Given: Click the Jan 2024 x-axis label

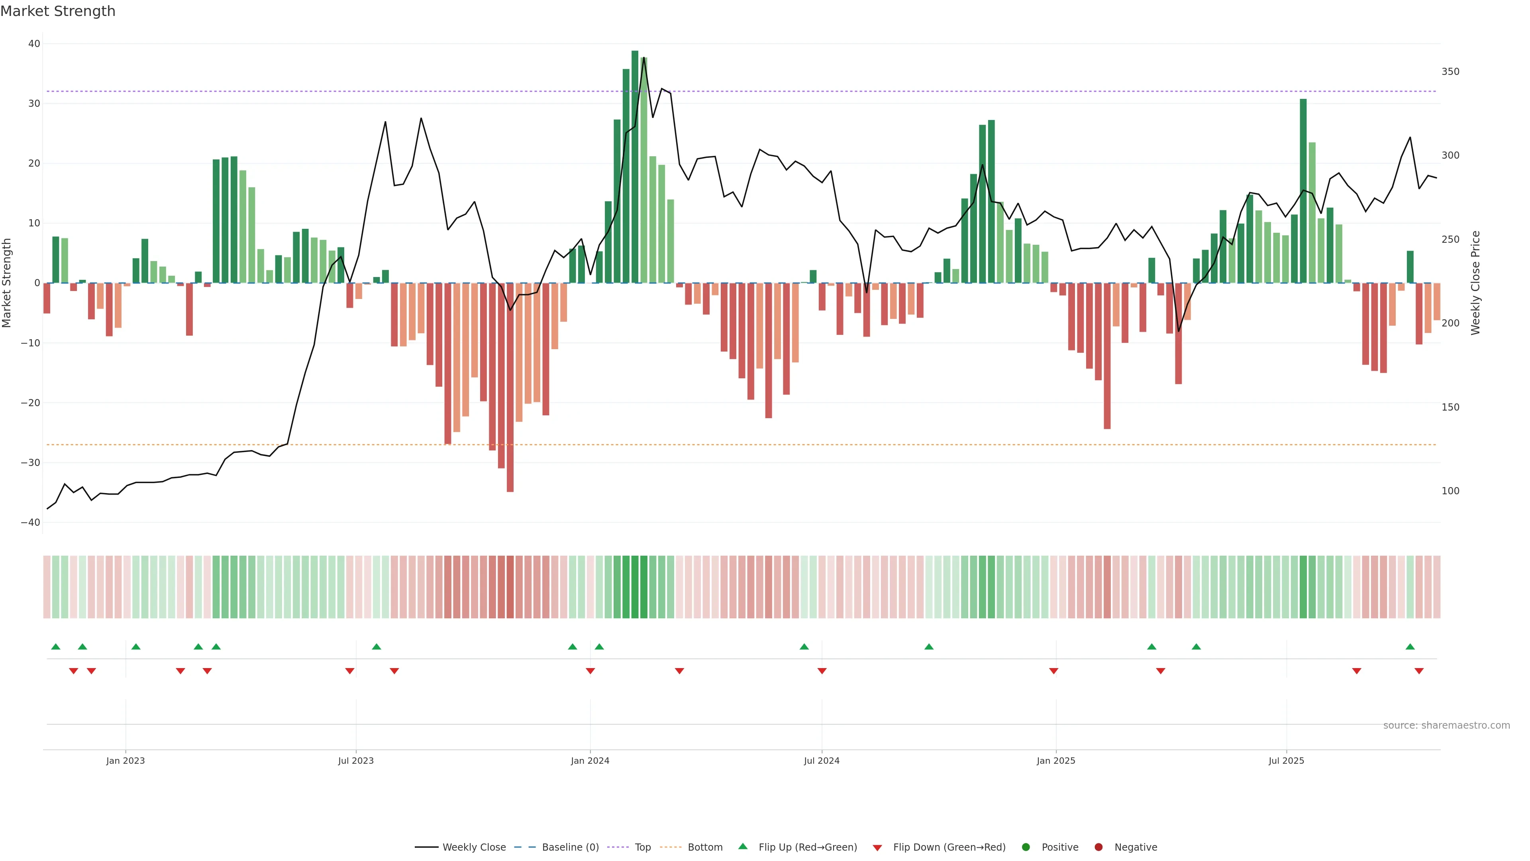Looking at the screenshot, I should 590,761.
